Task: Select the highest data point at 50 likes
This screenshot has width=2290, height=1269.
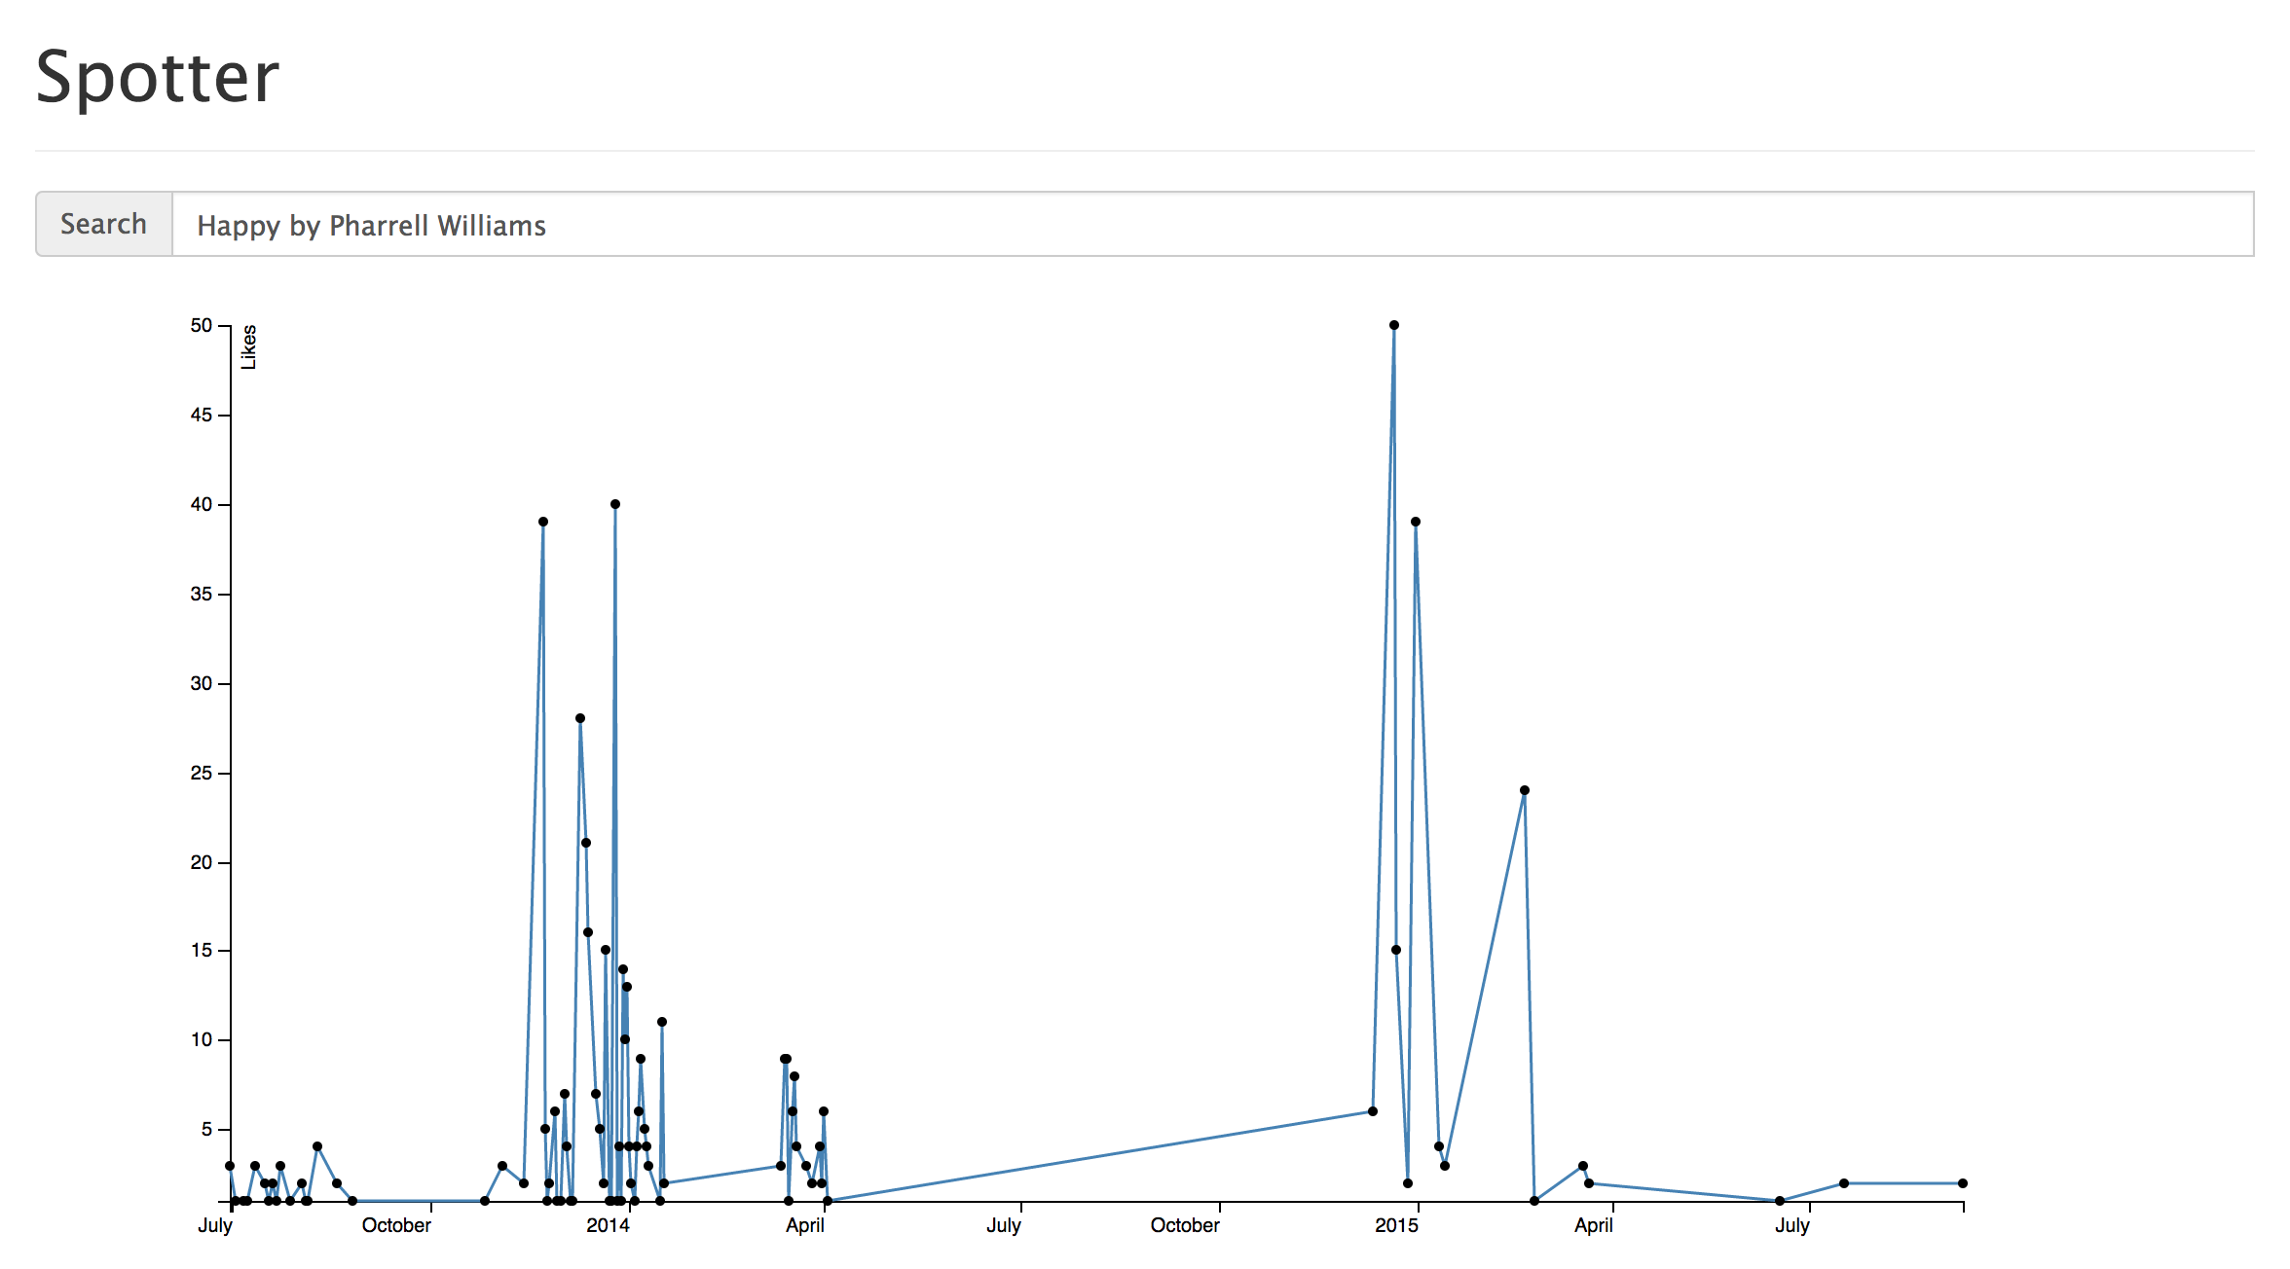Action: pyautogui.click(x=1394, y=325)
